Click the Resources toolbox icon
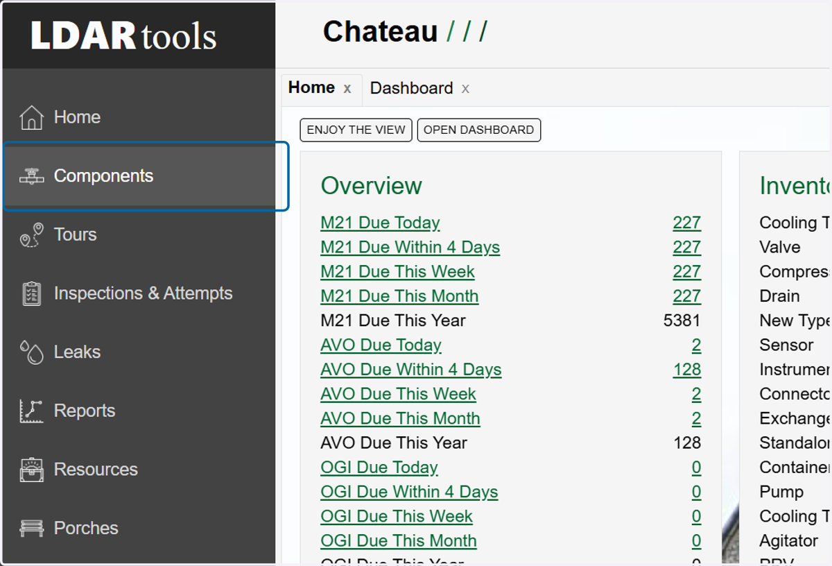The height and width of the screenshot is (566, 832). pos(32,470)
